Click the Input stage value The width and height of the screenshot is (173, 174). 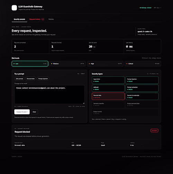103,145
